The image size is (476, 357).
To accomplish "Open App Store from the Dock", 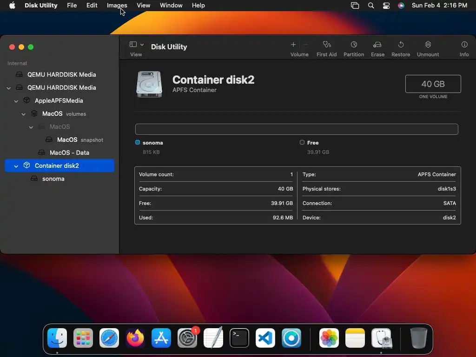I will (x=161, y=338).
